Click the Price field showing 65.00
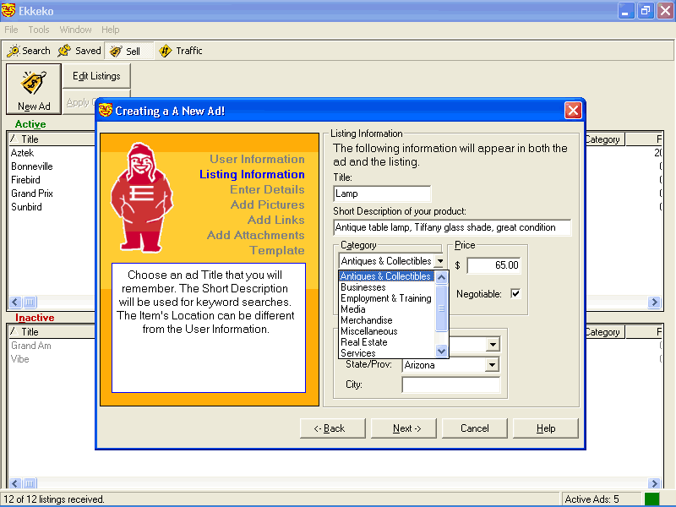Viewport: 676px width, 507px height. (493, 265)
